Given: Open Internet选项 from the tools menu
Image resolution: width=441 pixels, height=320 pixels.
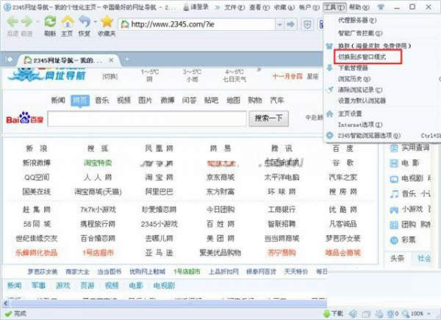Looking at the screenshot, I should (360, 125).
